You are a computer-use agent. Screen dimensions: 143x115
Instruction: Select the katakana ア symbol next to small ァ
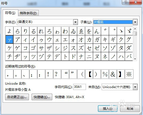coord(18,40)
